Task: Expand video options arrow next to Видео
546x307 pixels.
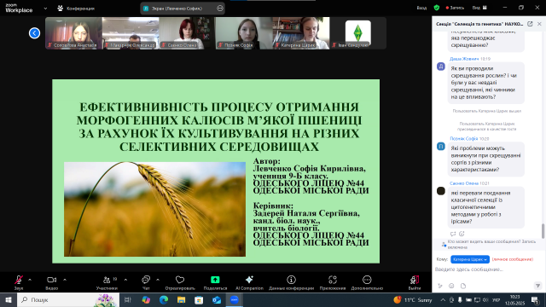Action: tap(65, 280)
